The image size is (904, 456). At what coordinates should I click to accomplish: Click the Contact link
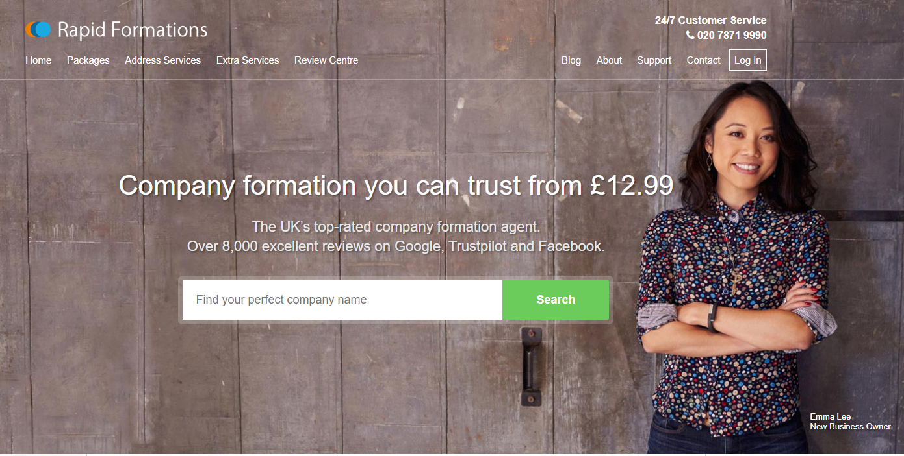coord(704,60)
